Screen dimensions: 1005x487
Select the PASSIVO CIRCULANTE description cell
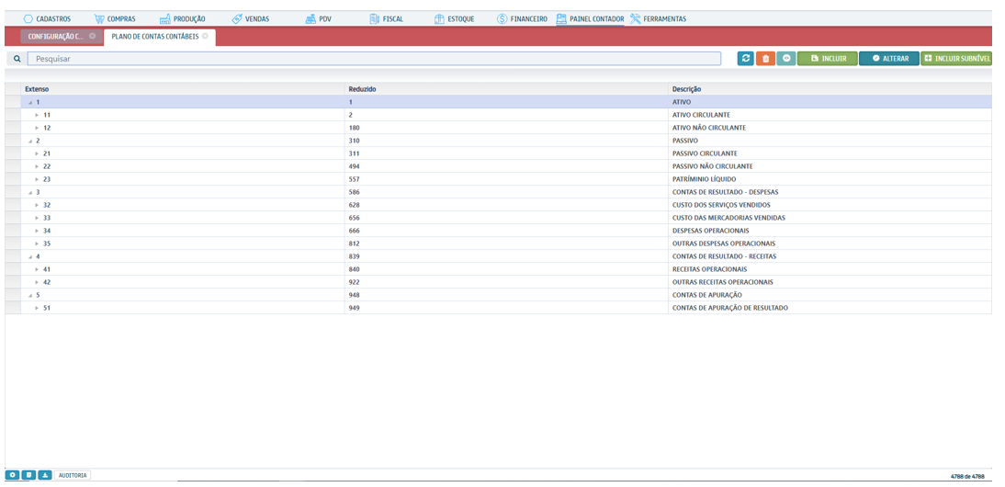pos(830,153)
